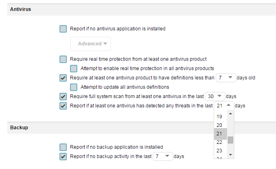Select 19 in the open days list

(x=220, y=117)
